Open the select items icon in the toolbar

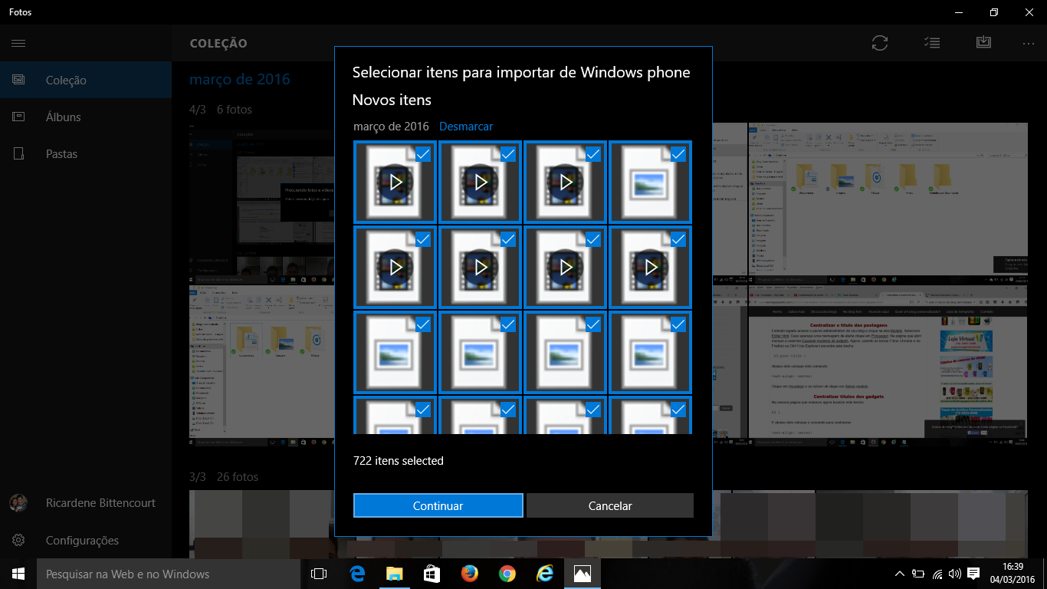click(x=932, y=43)
